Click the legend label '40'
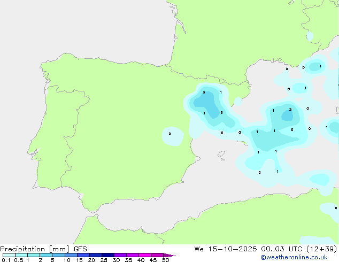 click(141, 260)
